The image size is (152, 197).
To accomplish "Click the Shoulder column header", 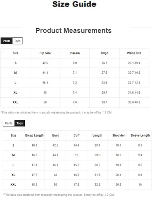I will pyautogui.click(x=119, y=136).
